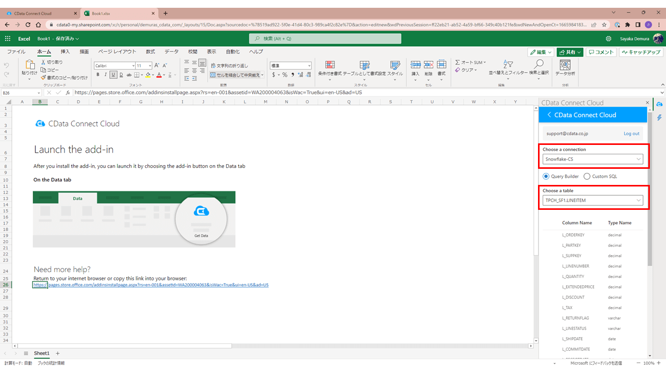Click the Paste (貼り付け) clipboard icon
Screen dimensions: 666x374
30,64
